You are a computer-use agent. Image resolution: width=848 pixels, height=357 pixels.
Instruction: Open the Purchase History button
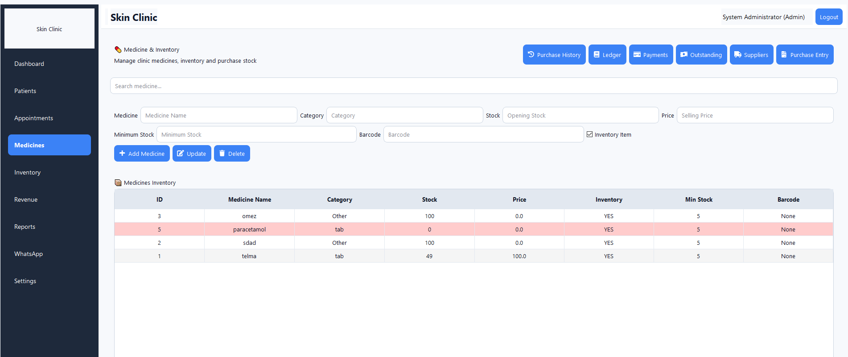pos(554,55)
